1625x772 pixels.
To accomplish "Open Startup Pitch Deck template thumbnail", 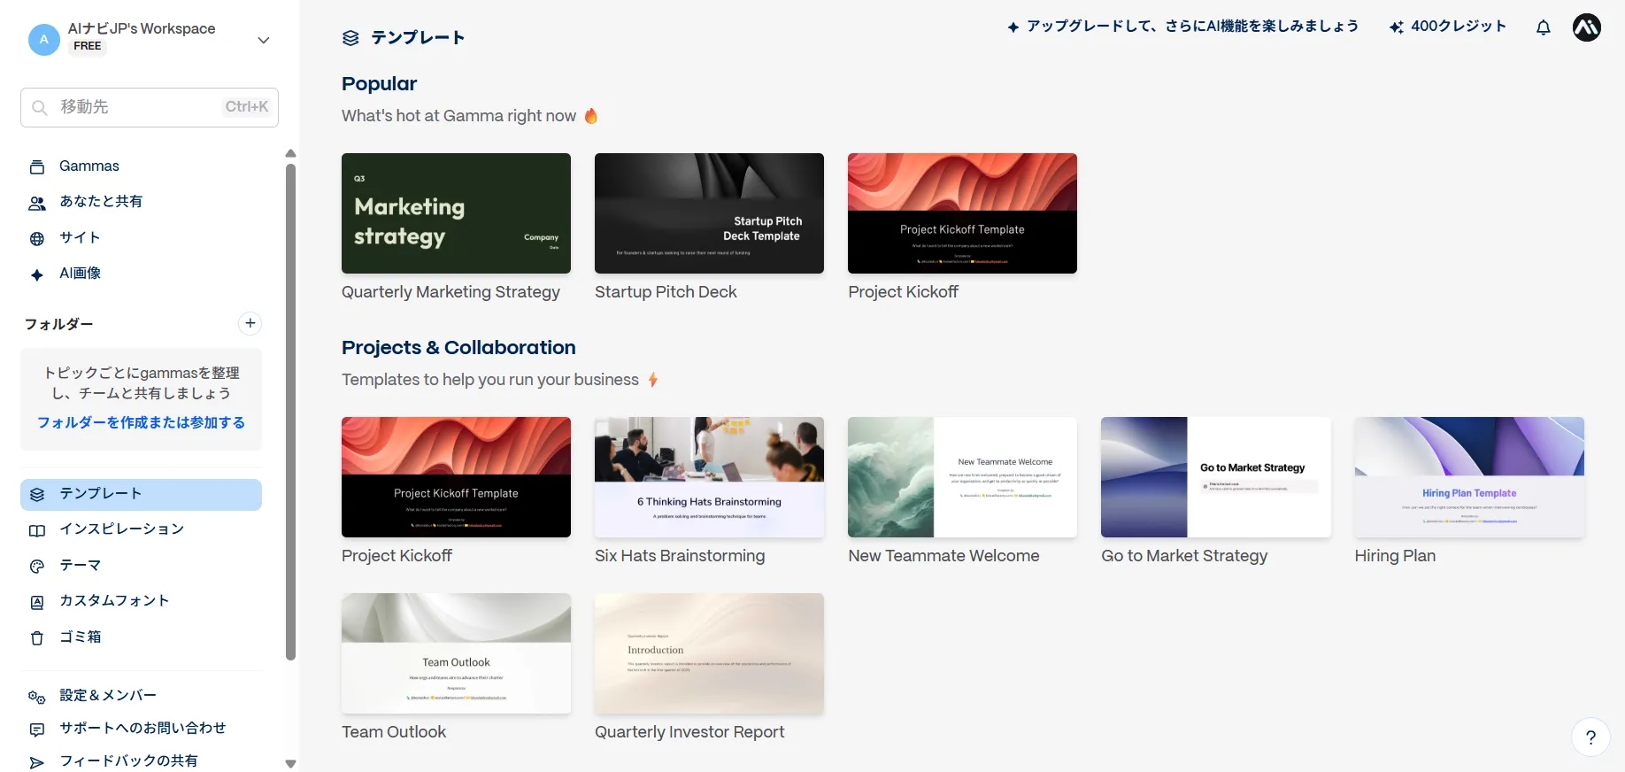I will [709, 213].
